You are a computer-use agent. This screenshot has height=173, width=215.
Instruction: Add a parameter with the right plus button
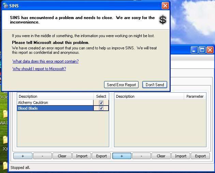click(x=122, y=156)
